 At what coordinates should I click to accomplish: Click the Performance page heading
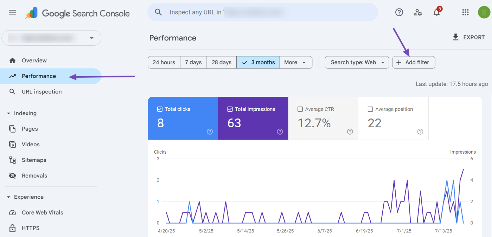tap(173, 38)
